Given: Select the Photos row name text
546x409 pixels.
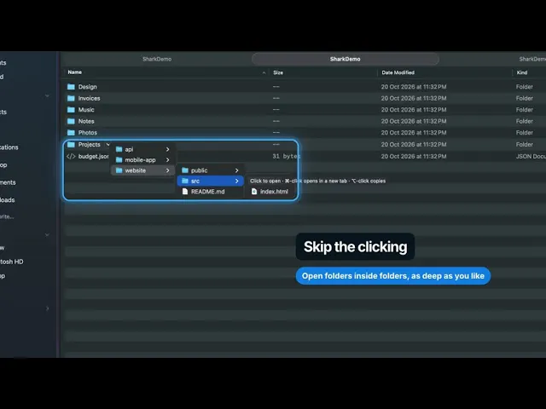Looking at the screenshot, I should click(87, 133).
